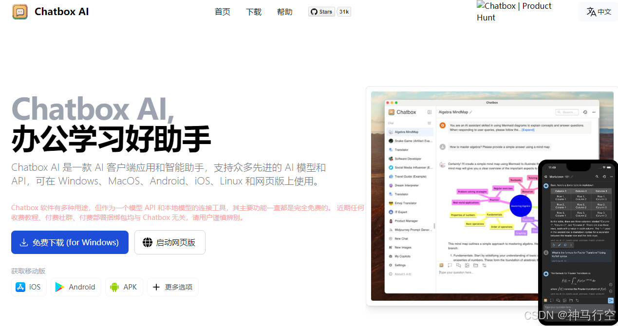Select Algebra MindMap chat in preview sidebar

[x=410, y=132]
